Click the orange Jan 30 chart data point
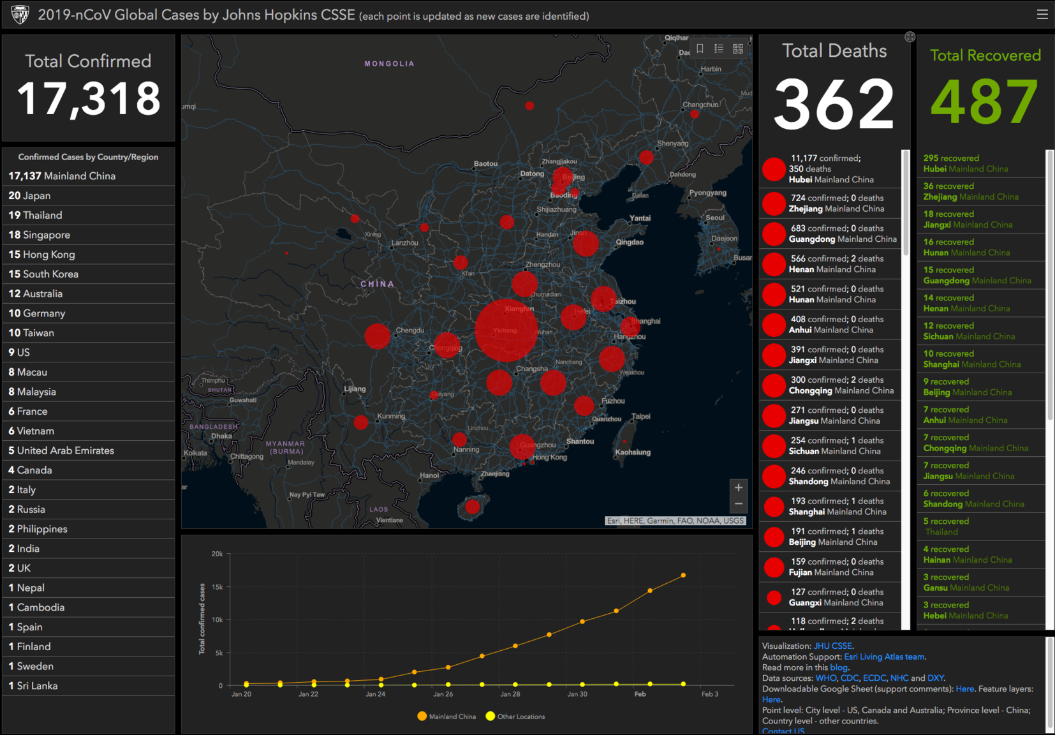The image size is (1055, 735). tap(582, 621)
